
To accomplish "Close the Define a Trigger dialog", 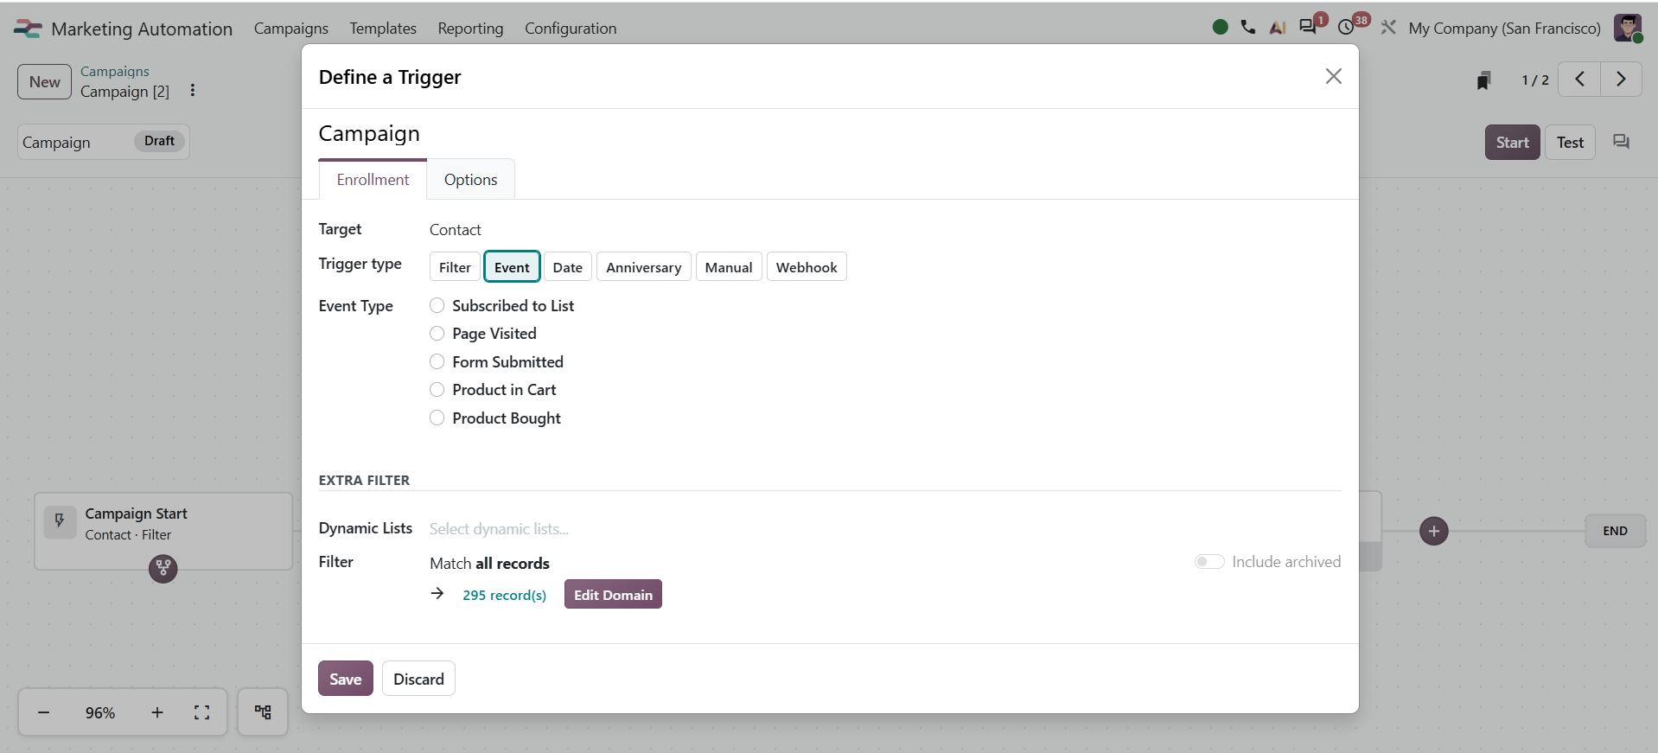I will click(1334, 76).
